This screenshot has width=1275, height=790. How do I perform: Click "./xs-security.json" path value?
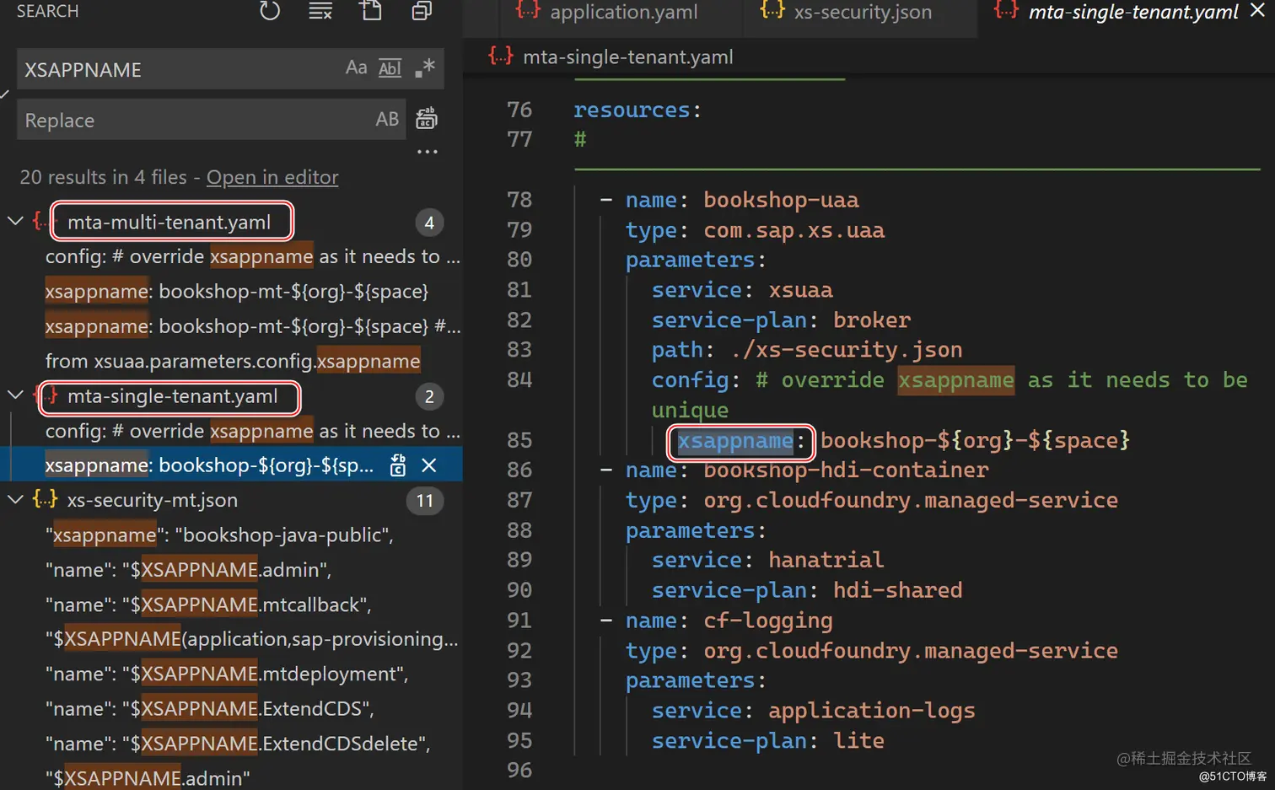(846, 350)
